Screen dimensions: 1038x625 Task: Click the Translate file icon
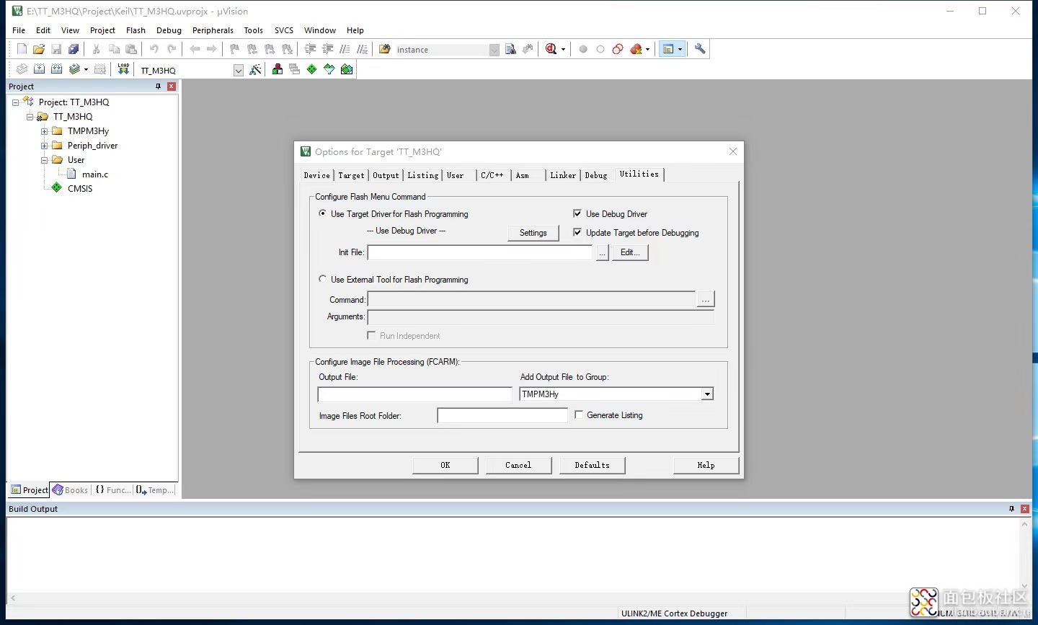click(22, 69)
